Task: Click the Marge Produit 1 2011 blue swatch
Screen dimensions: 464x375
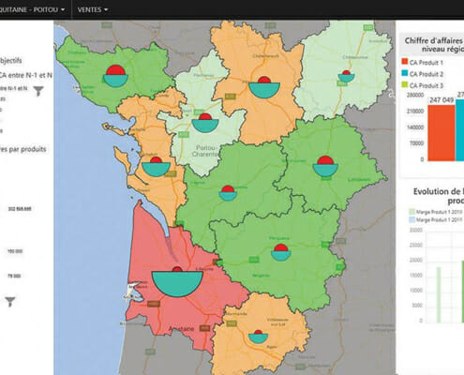Action: (x=412, y=220)
